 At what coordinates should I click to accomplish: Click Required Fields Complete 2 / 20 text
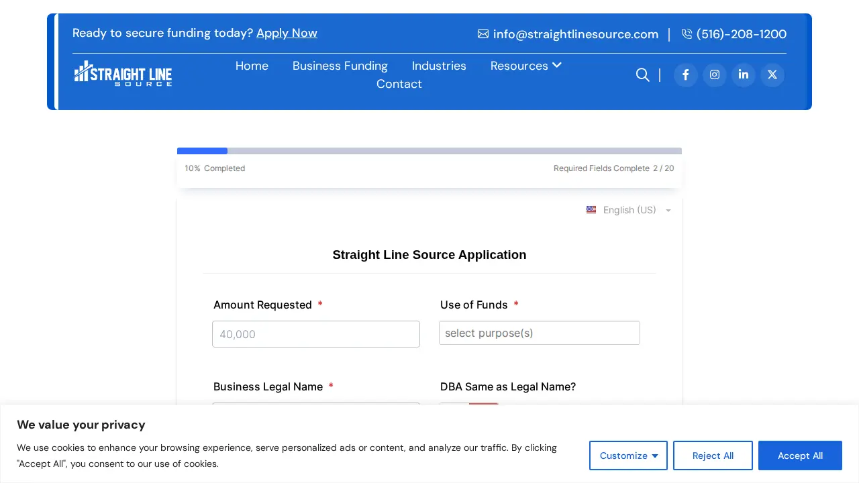(x=613, y=168)
